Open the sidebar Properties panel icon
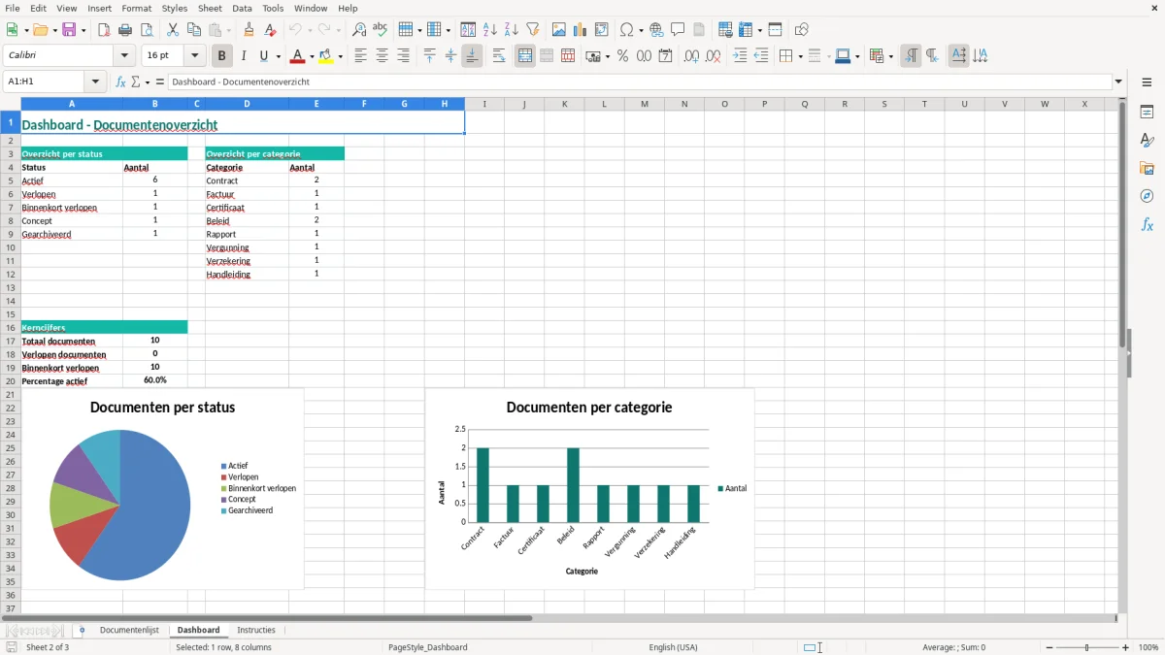Image resolution: width=1165 pixels, height=655 pixels. 1147,113
